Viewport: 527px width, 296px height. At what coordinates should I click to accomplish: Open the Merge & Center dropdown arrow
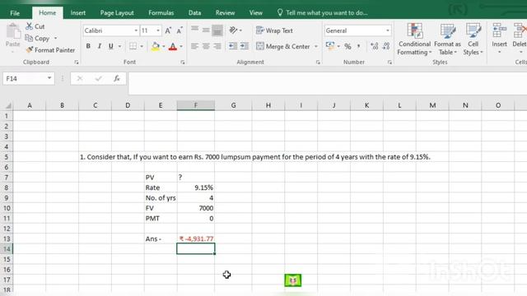(x=316, y=46)
